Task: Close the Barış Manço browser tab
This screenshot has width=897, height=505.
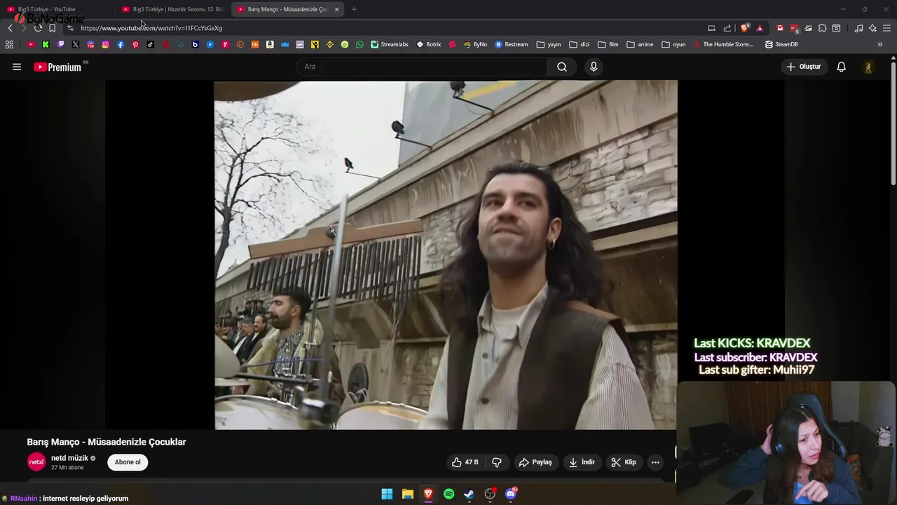Action: click(337, 9)
